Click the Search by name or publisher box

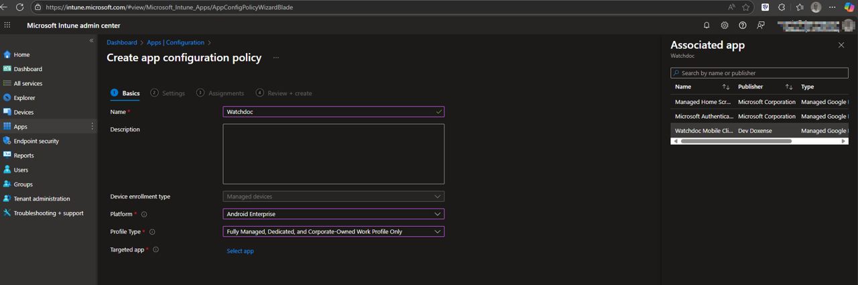click(x=759, y=73)
